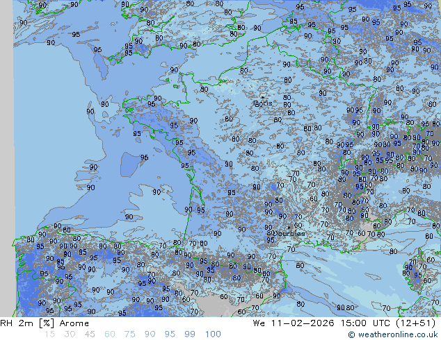
Task: Pick the 75 legend value
Action: click(130, 334)
